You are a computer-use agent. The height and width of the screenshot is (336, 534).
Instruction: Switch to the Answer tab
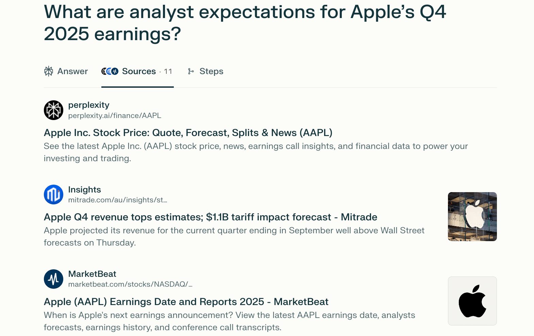[x=72, y=71]
